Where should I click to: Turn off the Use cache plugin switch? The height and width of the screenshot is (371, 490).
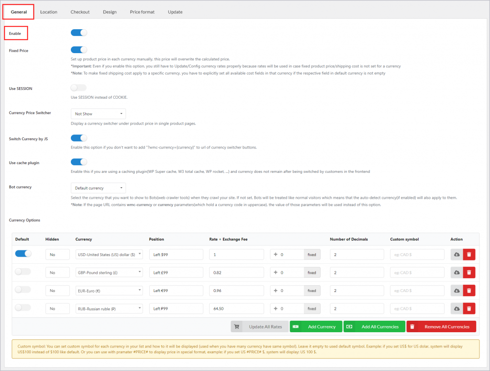pyautogui.click(x=79, y=162)
